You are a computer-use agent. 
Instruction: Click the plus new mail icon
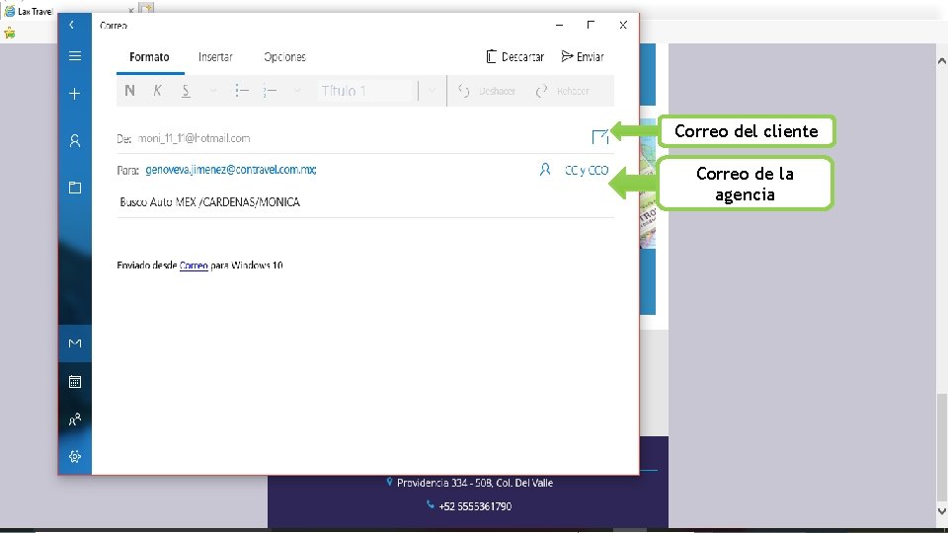[x=75, y=94]
